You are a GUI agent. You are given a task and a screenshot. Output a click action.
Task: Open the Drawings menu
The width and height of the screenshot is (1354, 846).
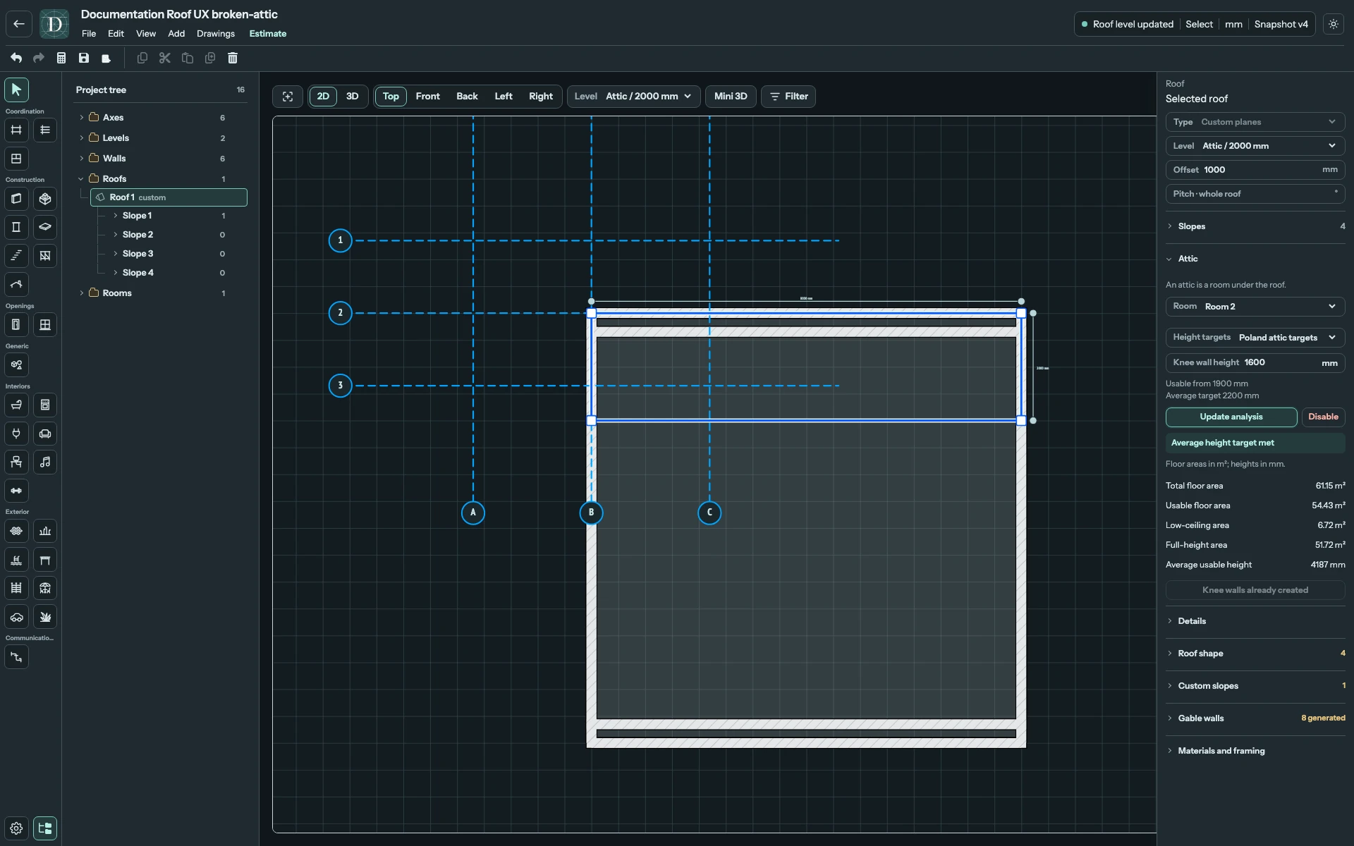pos(216,34)
